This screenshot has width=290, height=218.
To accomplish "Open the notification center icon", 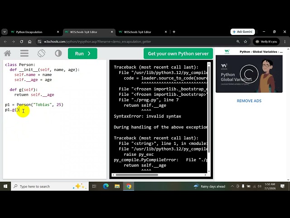I will [282, 186].
